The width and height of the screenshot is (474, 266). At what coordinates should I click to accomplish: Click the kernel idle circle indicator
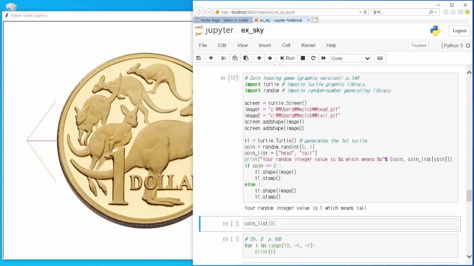tap(468, 45)
